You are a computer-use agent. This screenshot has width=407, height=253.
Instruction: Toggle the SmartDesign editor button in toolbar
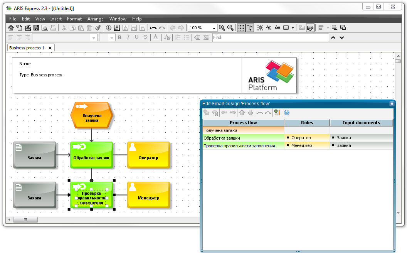pos(310,28)
